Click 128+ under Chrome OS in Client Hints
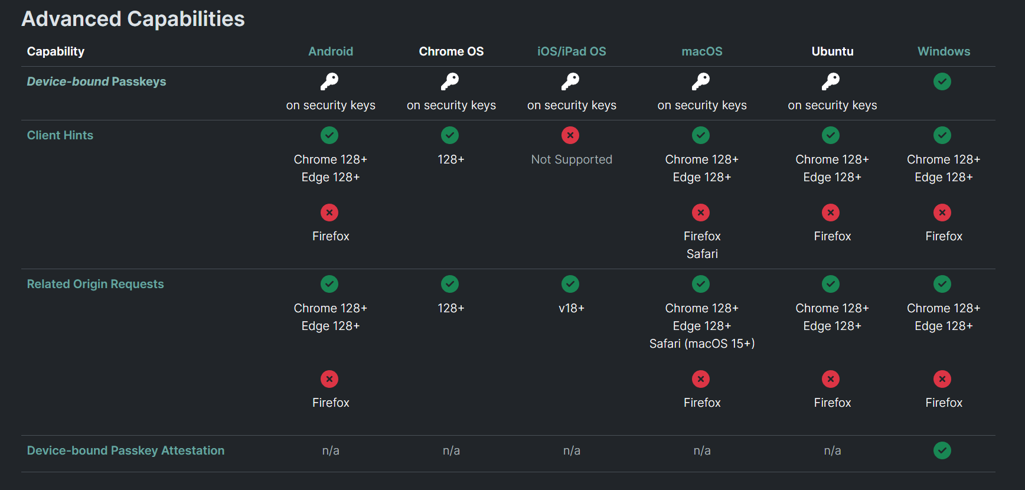1025x490 pixels. (451, 159)
